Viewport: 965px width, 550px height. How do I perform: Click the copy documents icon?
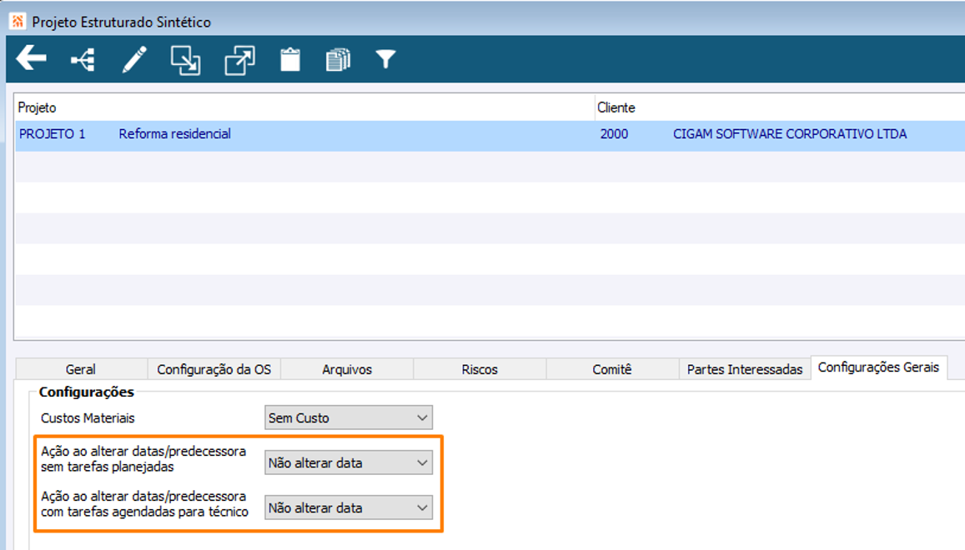tap(338, 60)
